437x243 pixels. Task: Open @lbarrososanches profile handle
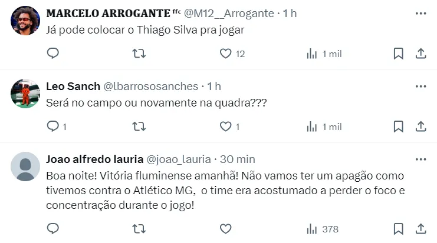click(x=151, y=86)
